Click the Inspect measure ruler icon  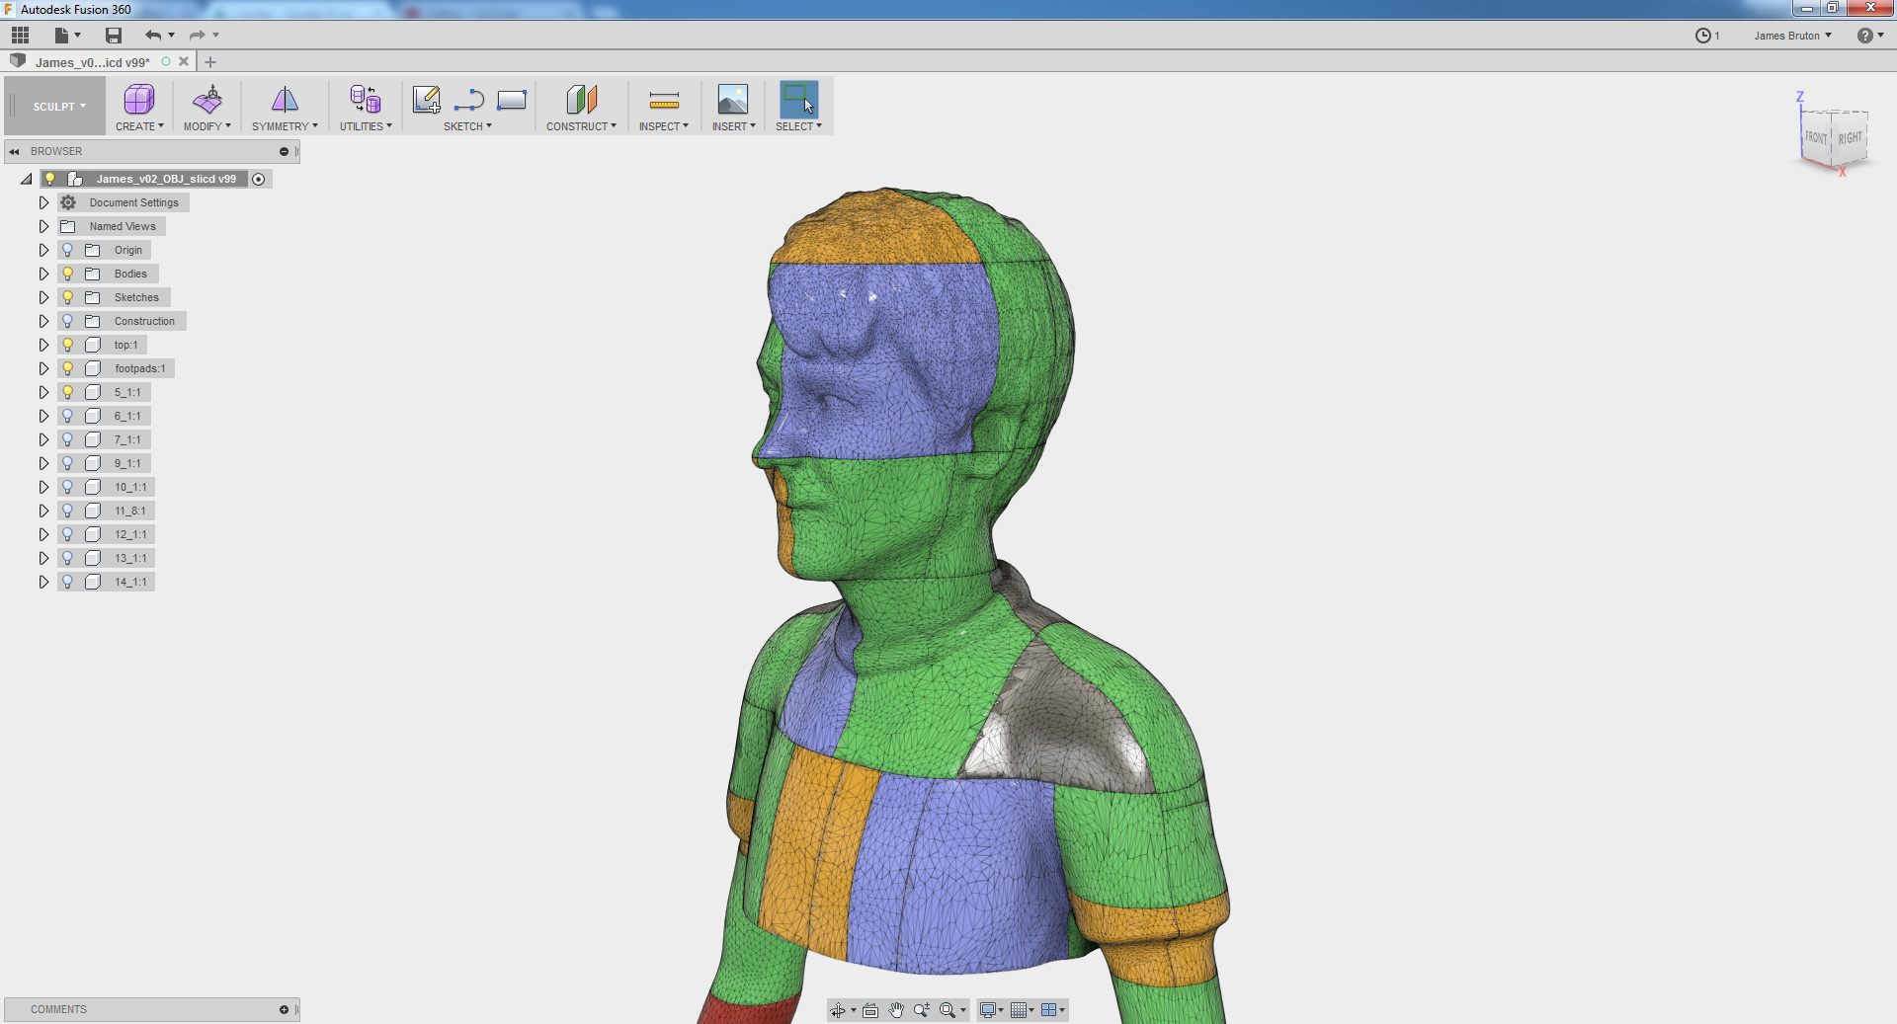664,100
